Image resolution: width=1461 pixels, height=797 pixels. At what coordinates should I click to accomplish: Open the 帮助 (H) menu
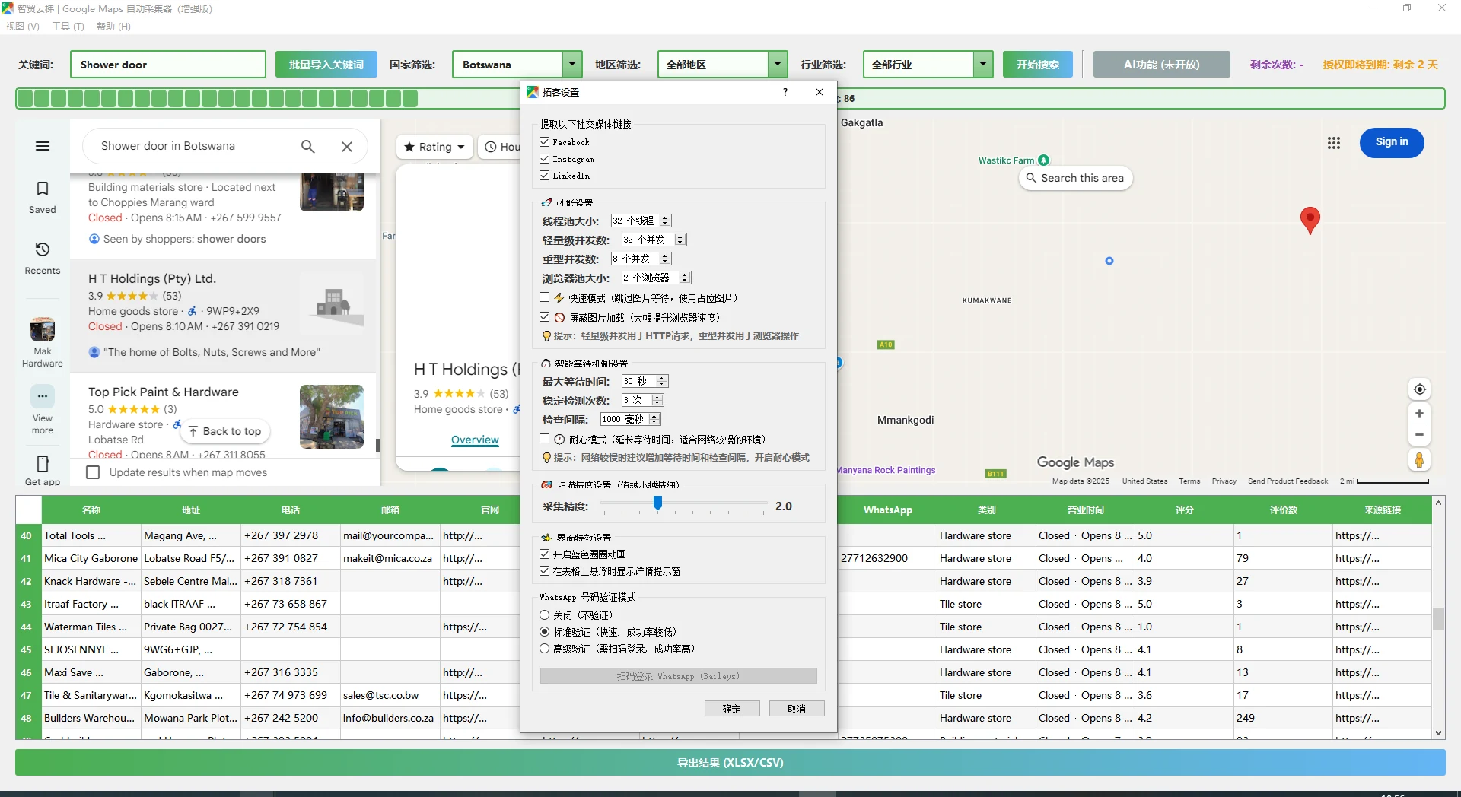pos(113,27)
